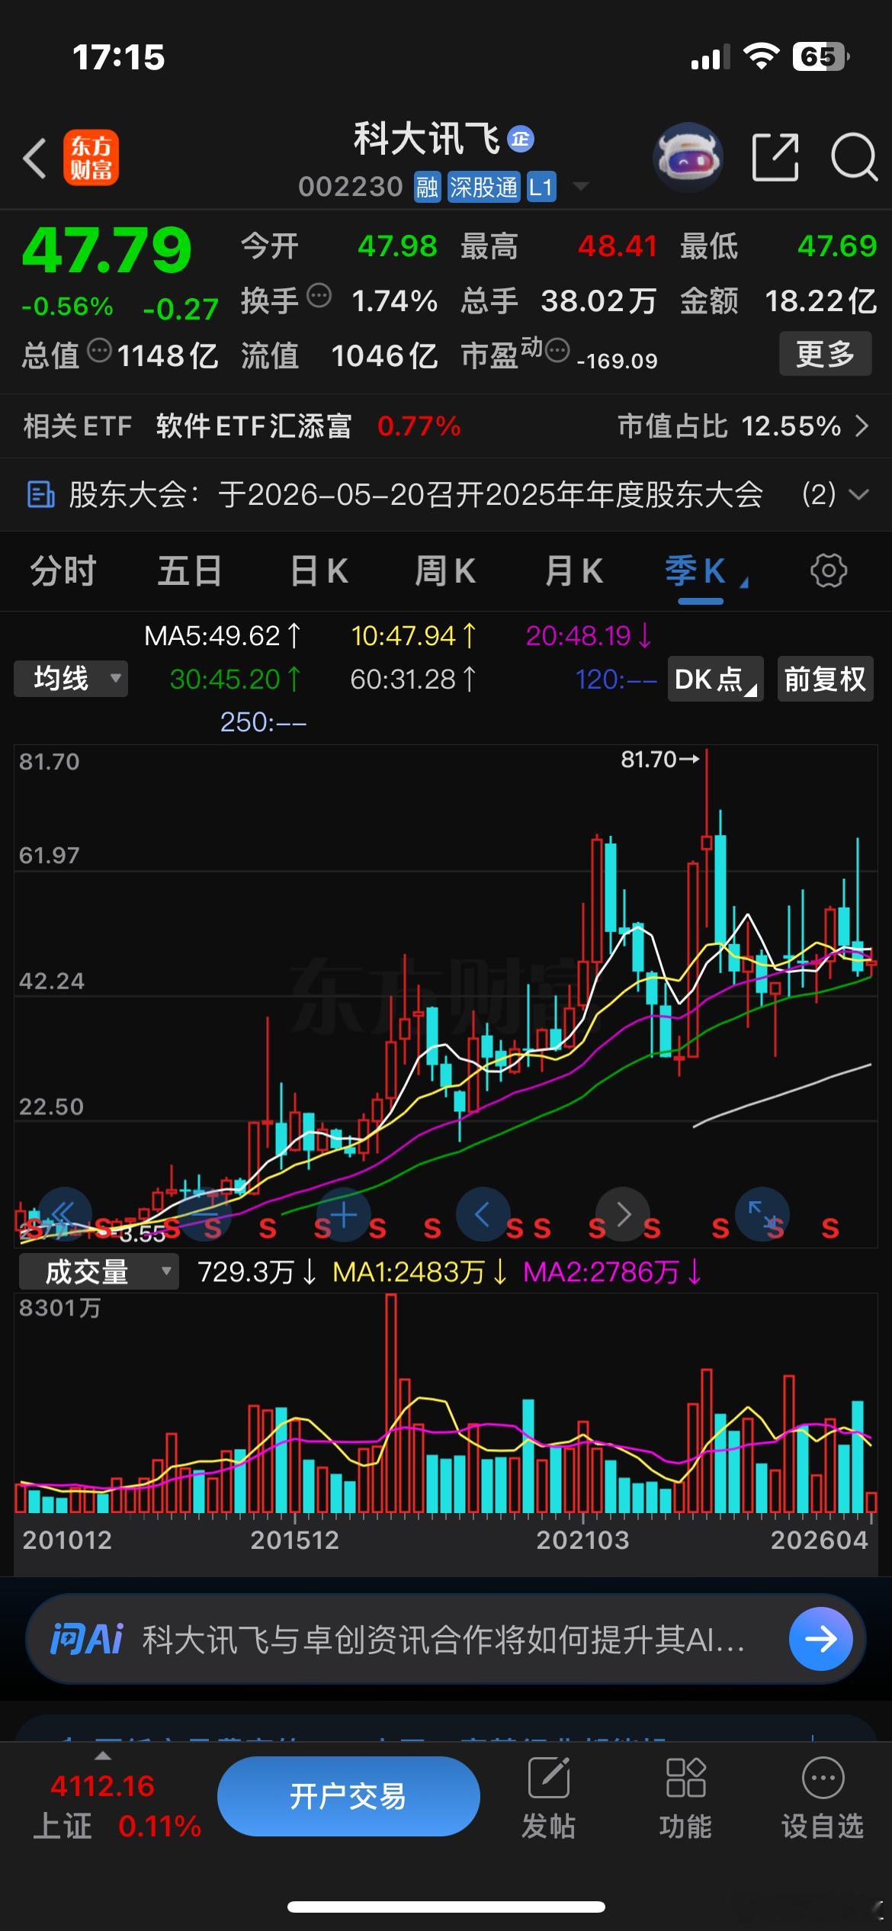Tap the 3.55 low price label

click(x=142, y=1233)
